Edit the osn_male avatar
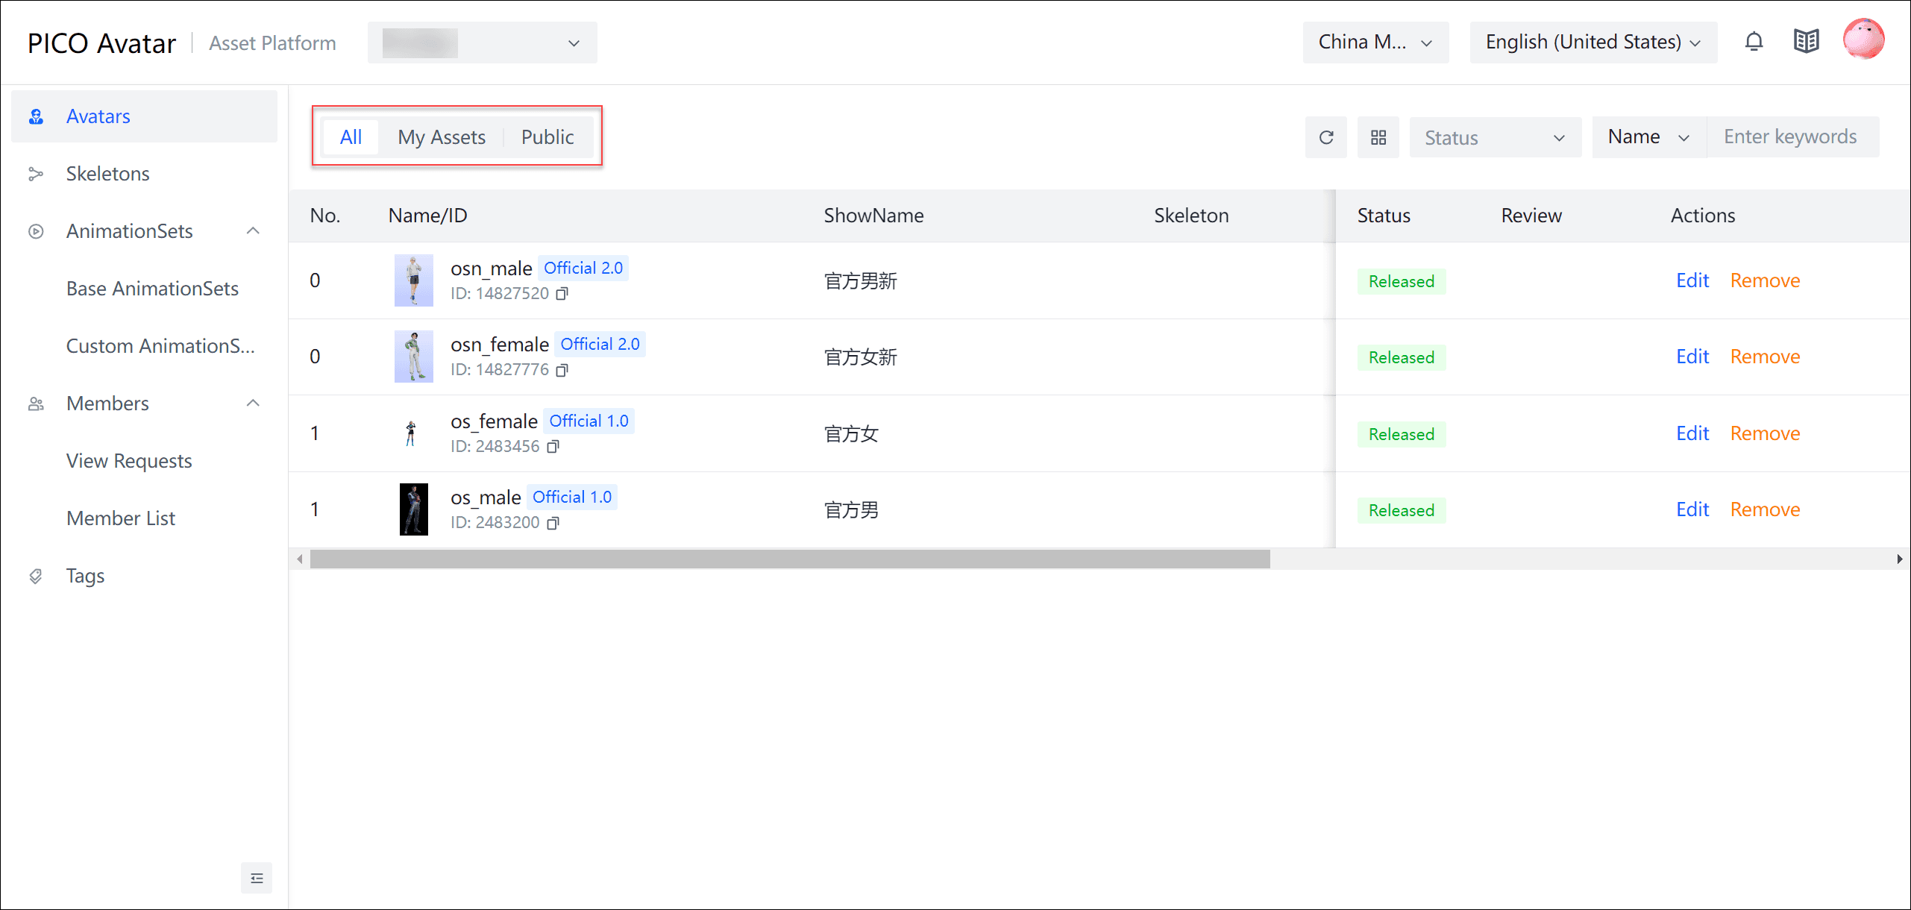 [1692, 280]
